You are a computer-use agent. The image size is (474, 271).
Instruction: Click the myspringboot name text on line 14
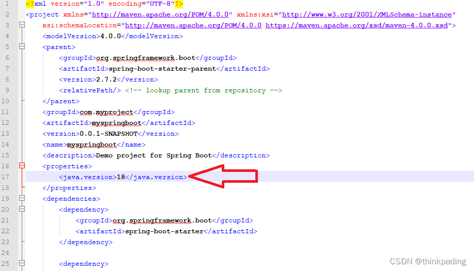pos(92,145)
